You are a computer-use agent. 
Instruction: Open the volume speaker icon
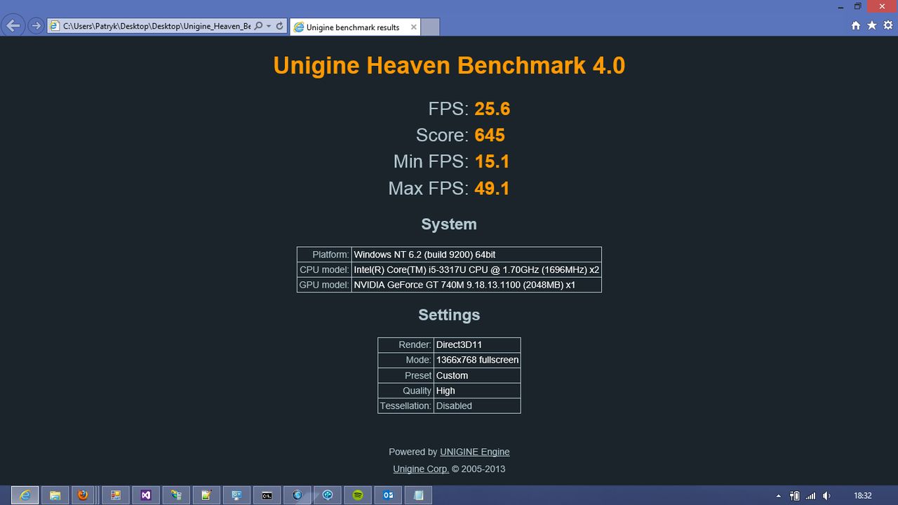[x=826, y=496]
